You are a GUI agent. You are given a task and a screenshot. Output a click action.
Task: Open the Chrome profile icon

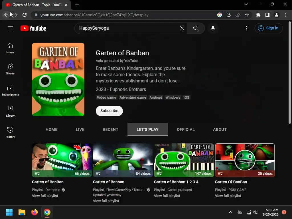(277, 15)
